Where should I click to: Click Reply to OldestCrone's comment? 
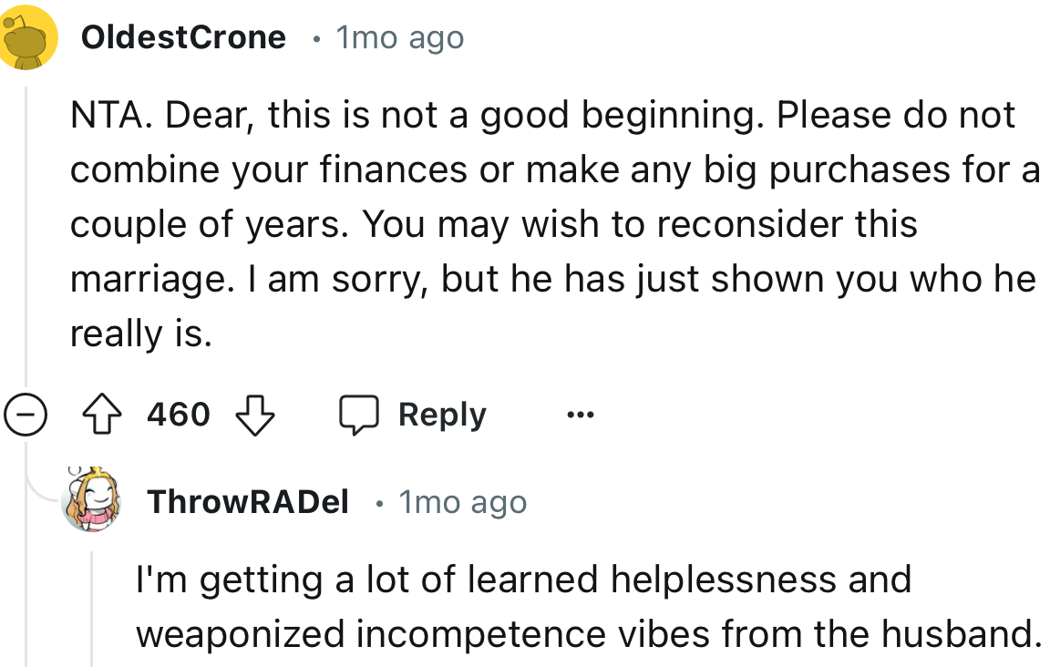coord(441,414)
